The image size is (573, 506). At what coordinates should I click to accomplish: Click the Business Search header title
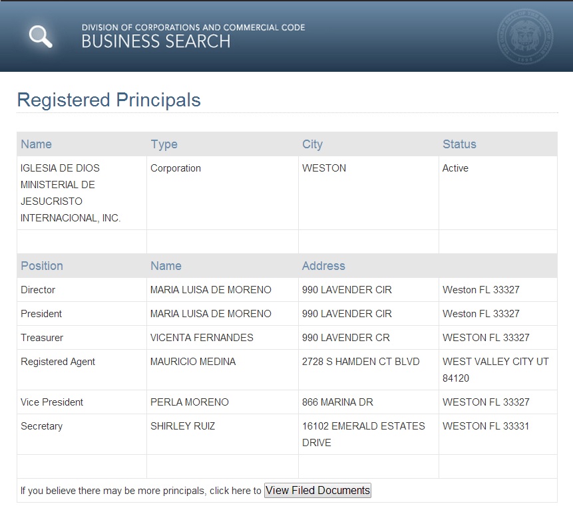click(x=156, y=41)
